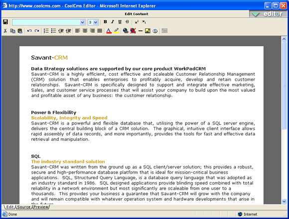Remove link with the red X globe icon
289x219 pixels.
click(133, 31)
